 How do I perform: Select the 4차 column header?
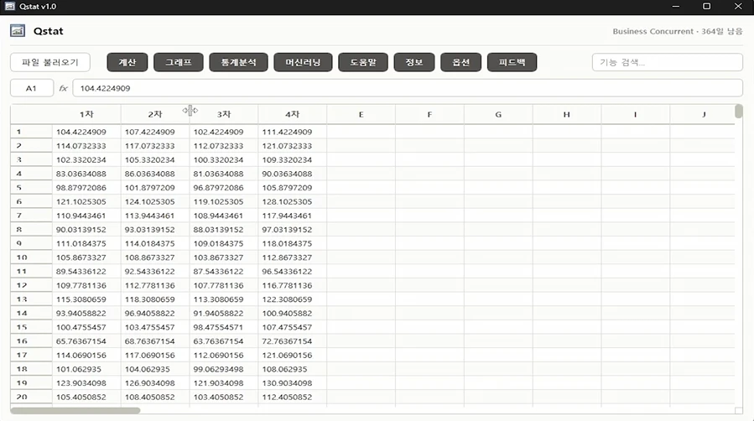[293, 114]
